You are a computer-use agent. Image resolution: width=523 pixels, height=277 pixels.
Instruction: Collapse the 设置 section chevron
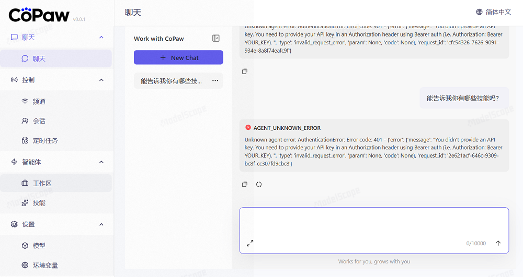(x=101, y=224)
